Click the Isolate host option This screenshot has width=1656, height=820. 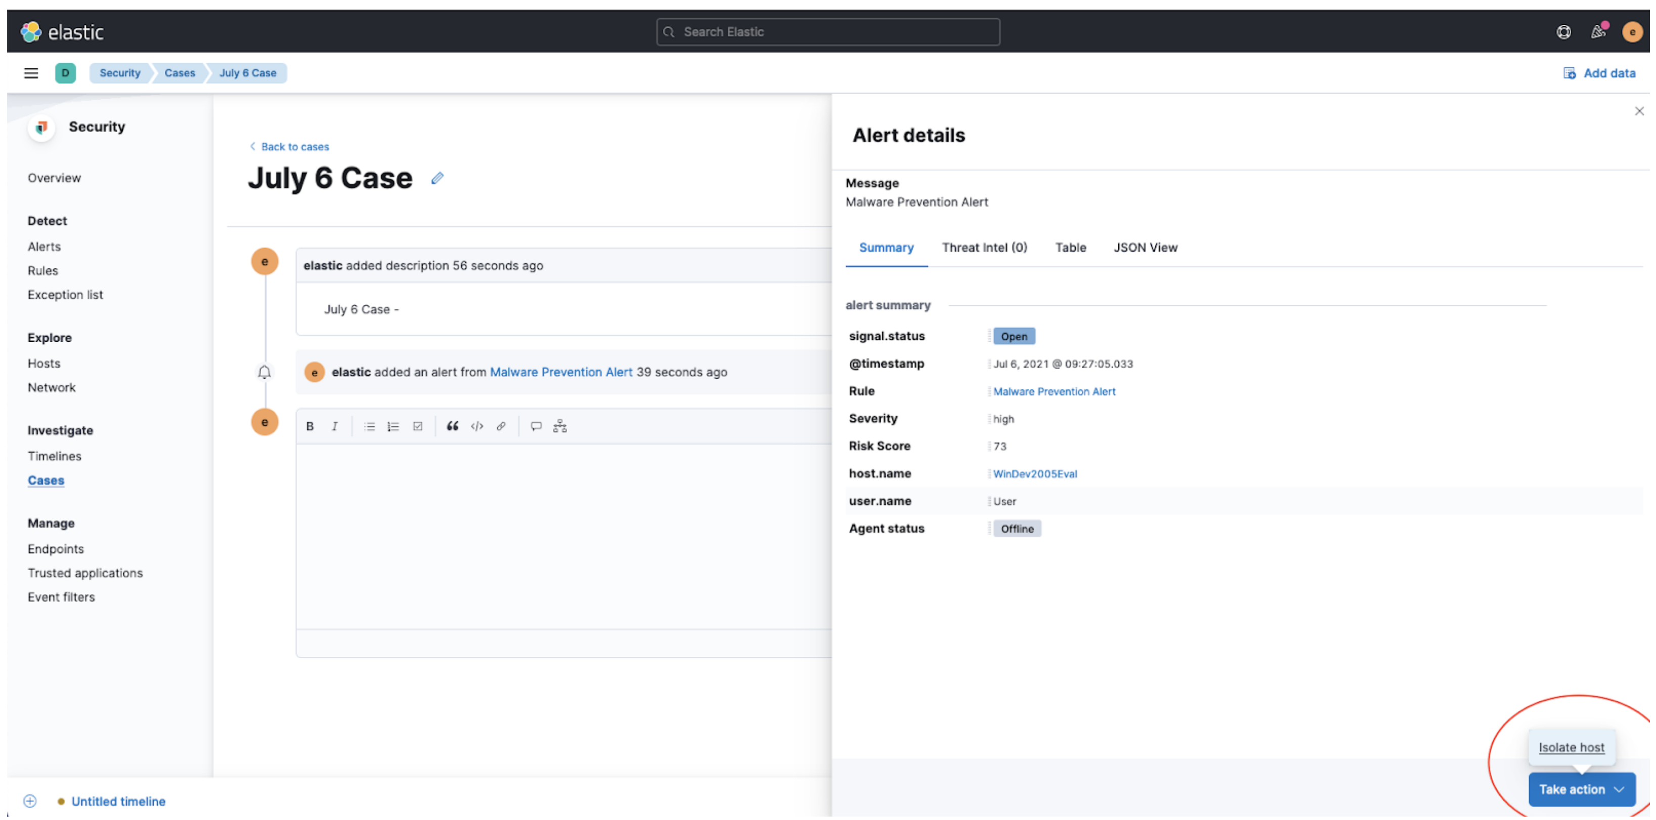pyautogui.click(x=1571, y=747)
